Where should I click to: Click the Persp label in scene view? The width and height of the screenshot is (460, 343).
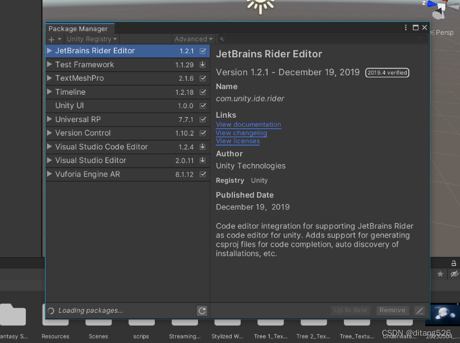coord(444,33)
